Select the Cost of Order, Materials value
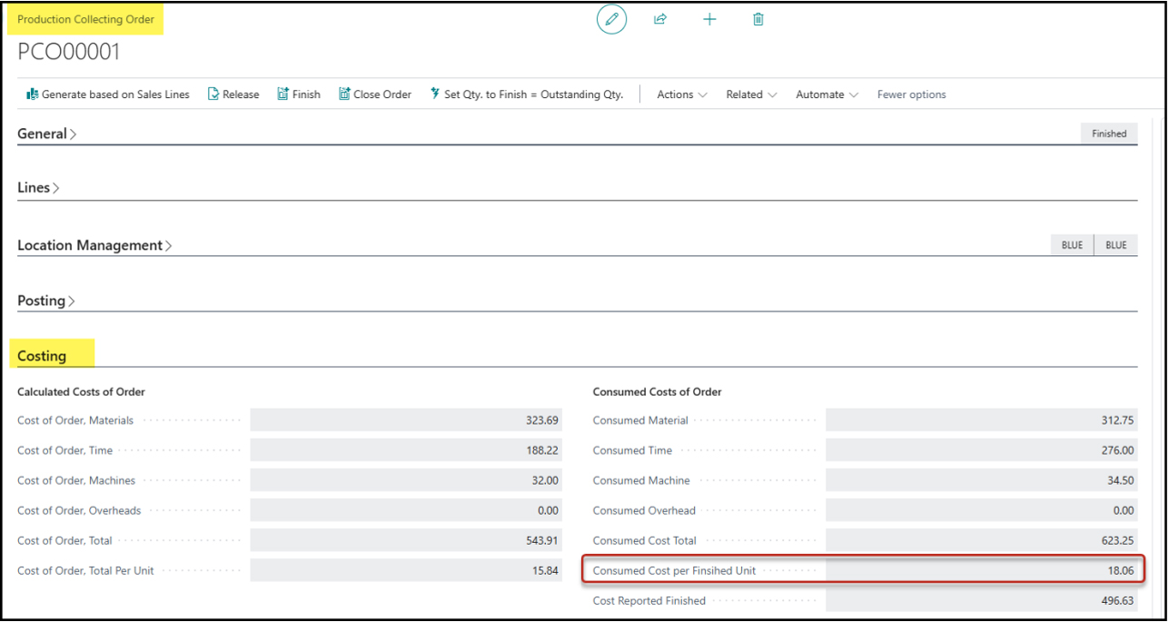1169x622 pixels. tap(405, 420)
